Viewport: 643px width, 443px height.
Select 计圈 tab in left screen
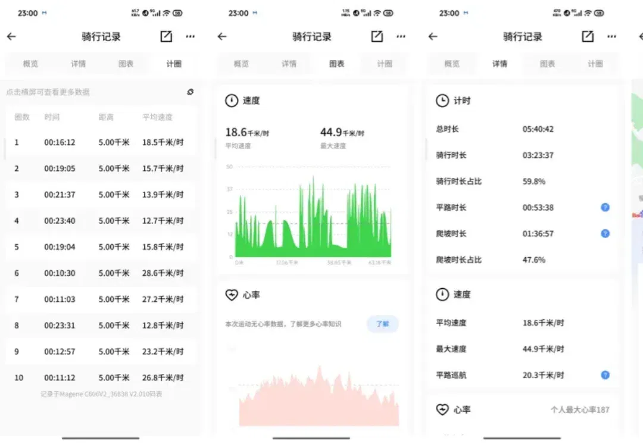pos(174,64)
